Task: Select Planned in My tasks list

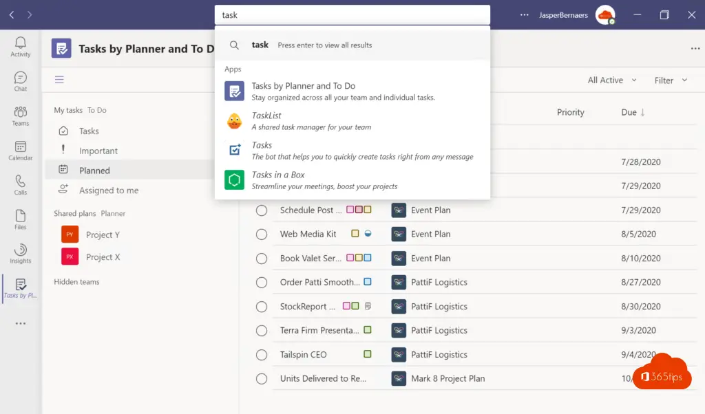Action: point(94,171)
